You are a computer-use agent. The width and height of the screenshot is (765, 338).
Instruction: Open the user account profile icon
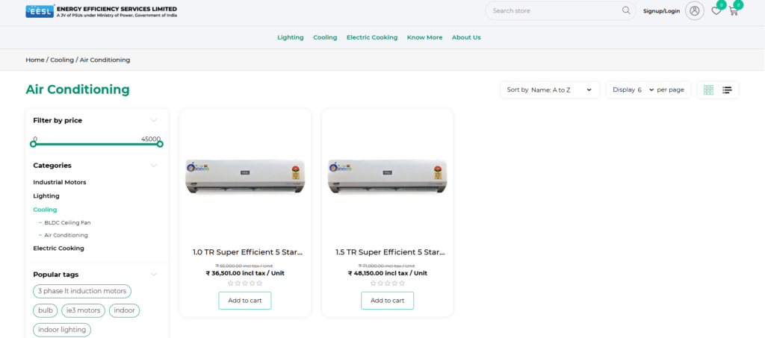694,10
